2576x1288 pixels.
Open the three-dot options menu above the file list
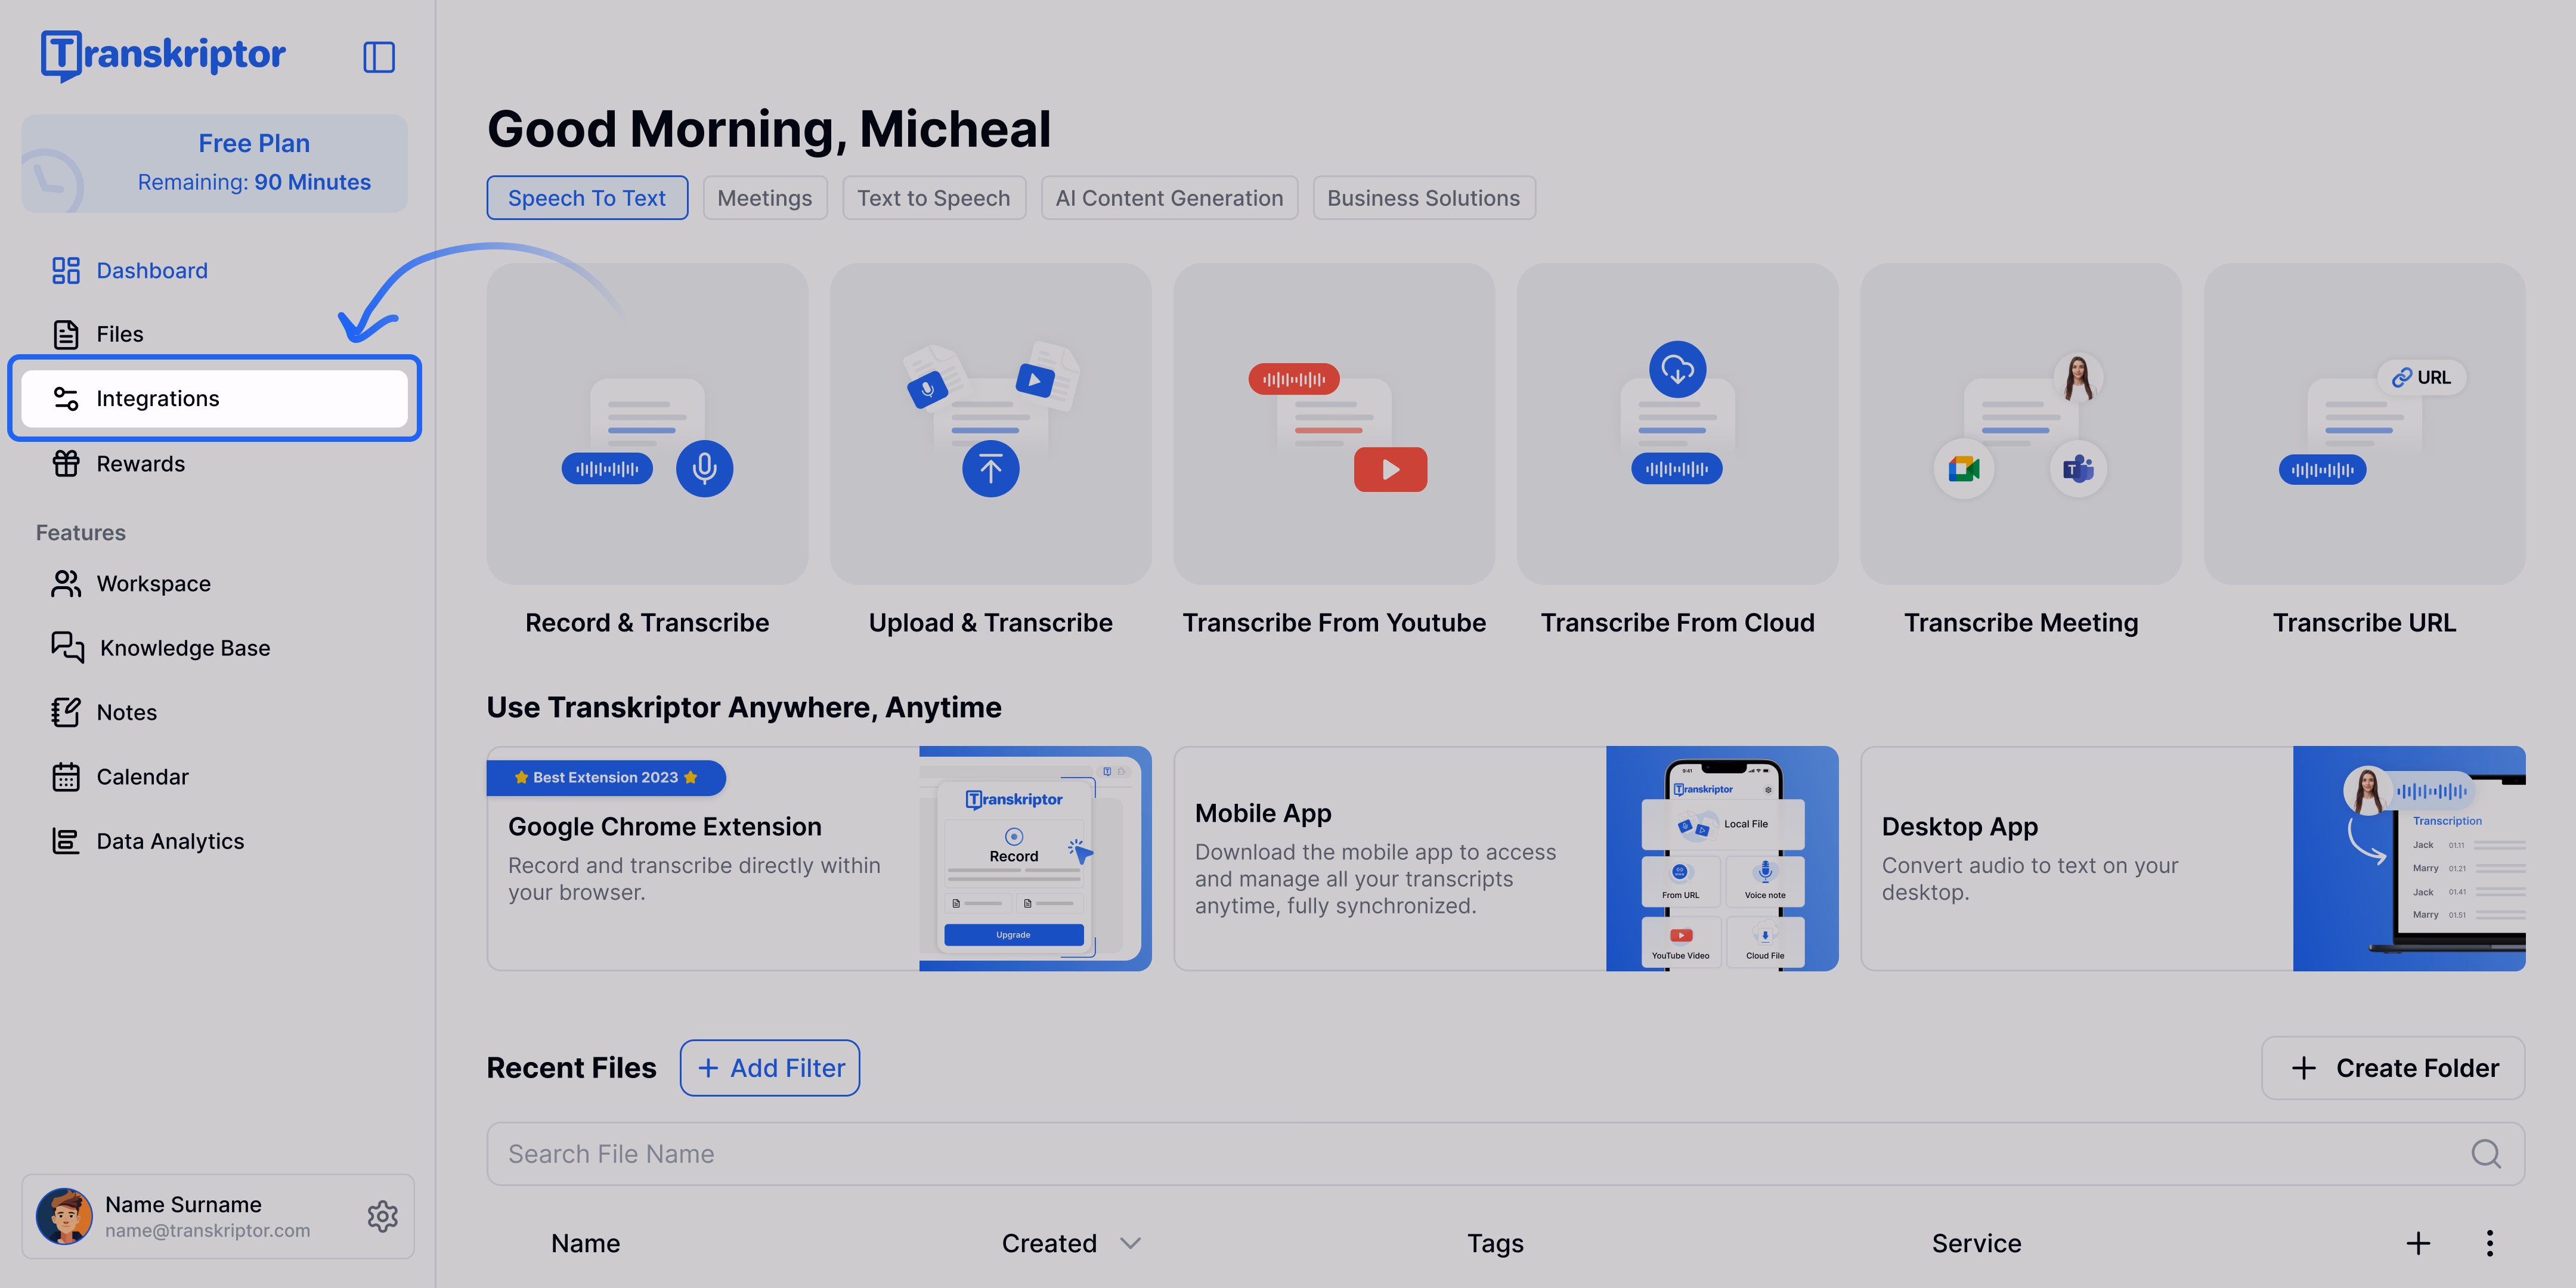pos(2490,1243)
